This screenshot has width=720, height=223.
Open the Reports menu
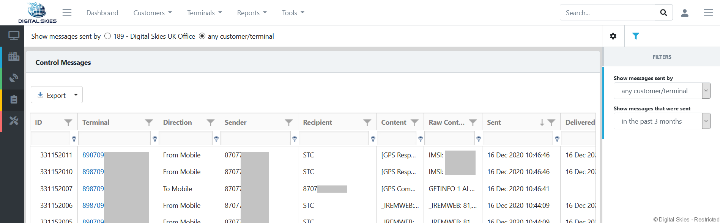[252, 13]
